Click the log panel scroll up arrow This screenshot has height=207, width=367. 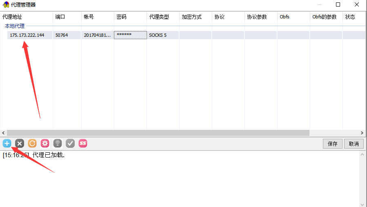pos(363,154)
